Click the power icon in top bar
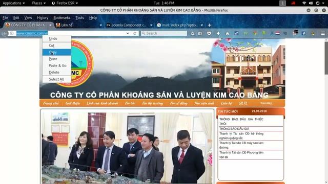Screen dimensions: 328x184 [x=318, y=3]
